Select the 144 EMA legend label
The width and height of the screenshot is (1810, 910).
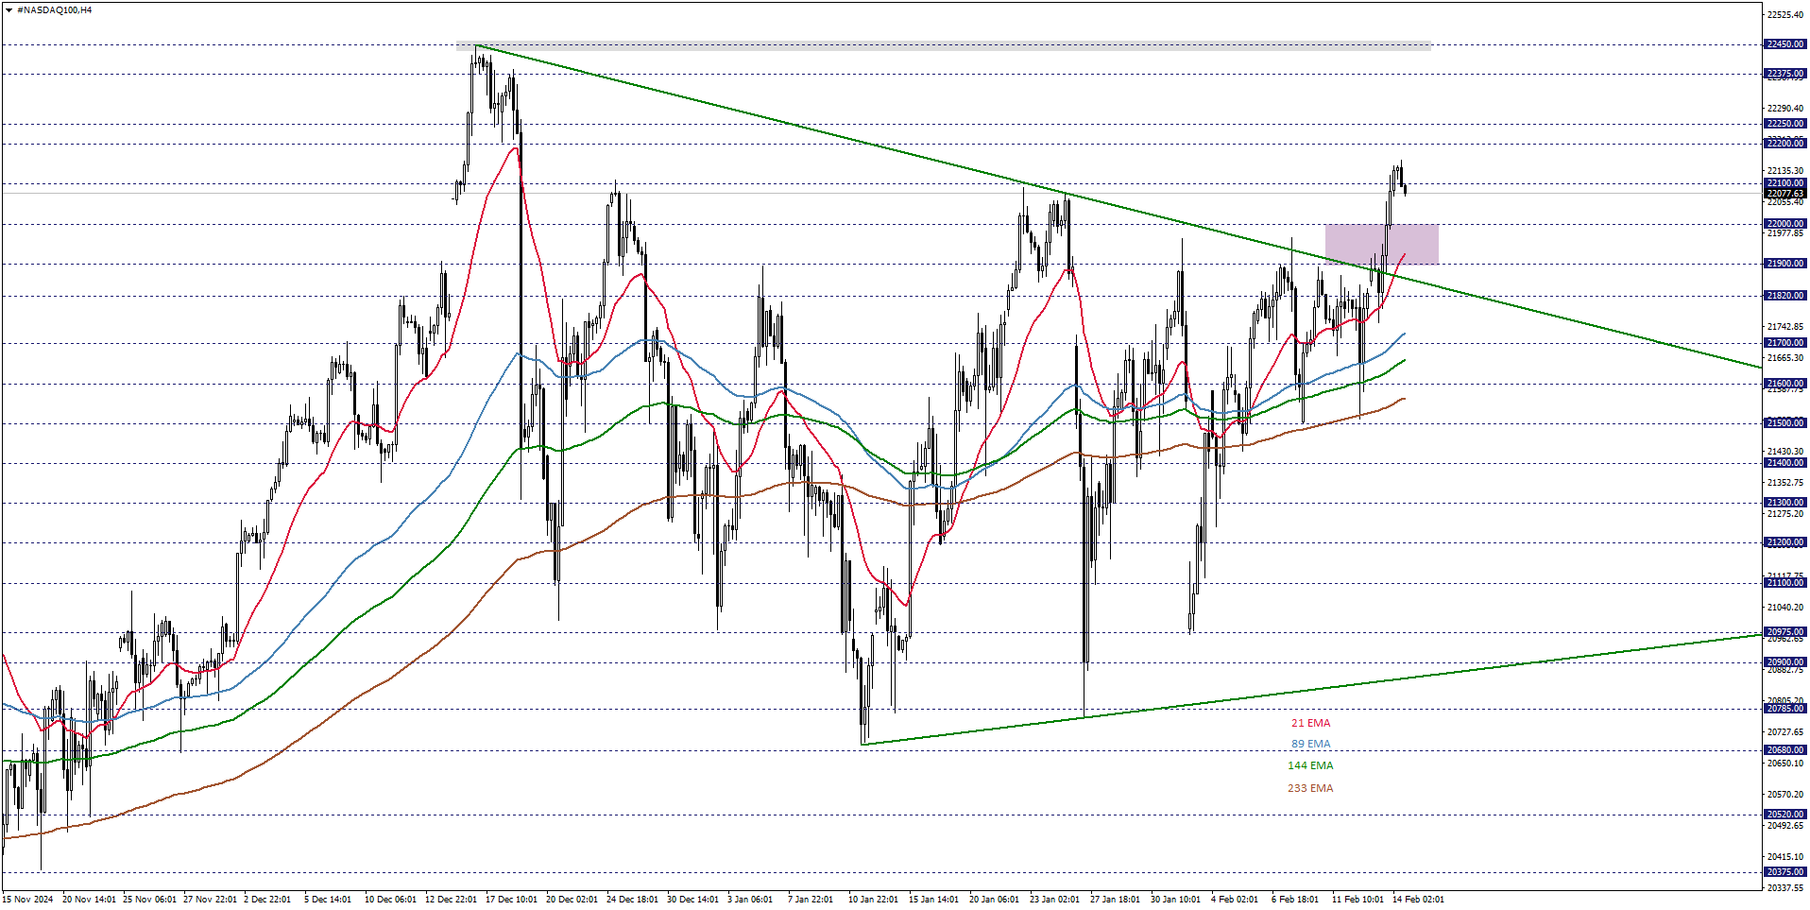click(1310, 765)
